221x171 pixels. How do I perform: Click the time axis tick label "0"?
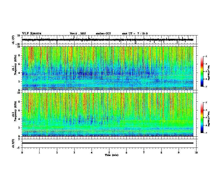[22, 153]
